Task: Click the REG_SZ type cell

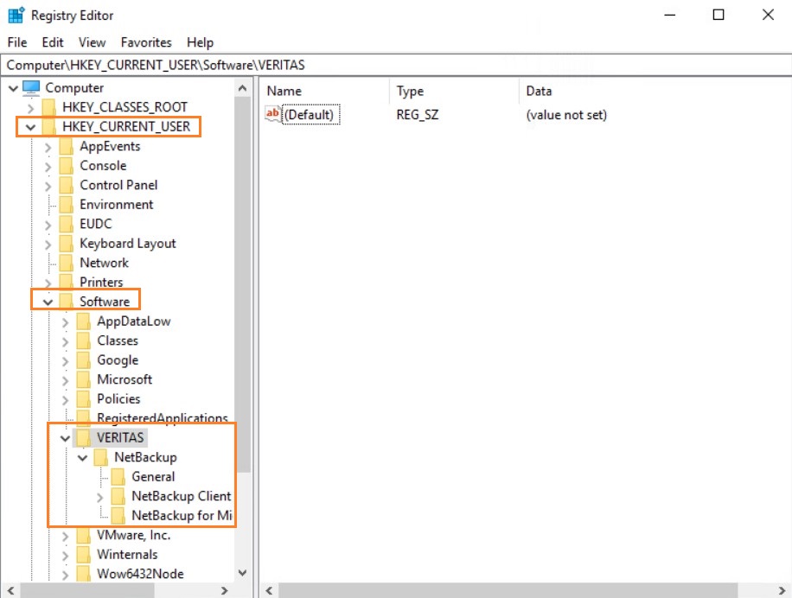Action: 418,115
